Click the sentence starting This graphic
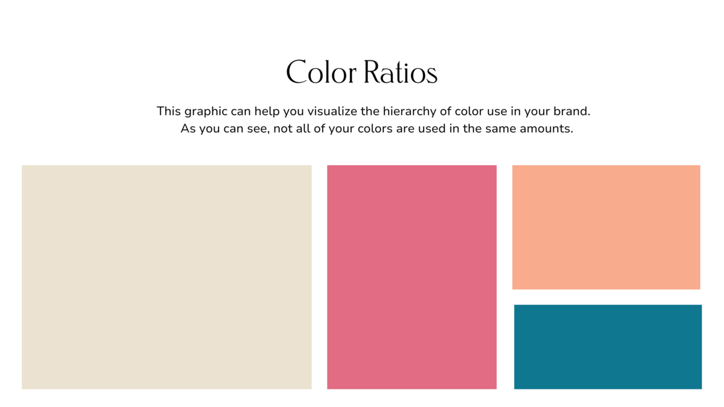 [373, 112]
